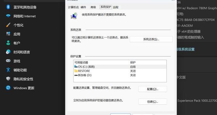217x115 pixels.
Task: Open 个性化 settings page
Action: 18,25
